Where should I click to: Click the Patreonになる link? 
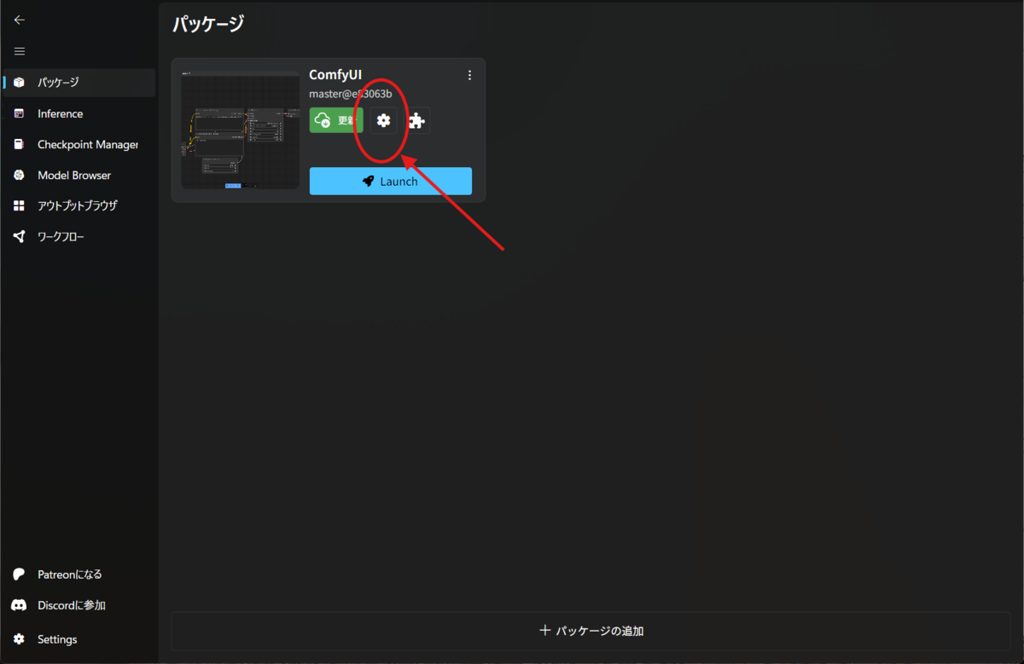coord(79,575)
